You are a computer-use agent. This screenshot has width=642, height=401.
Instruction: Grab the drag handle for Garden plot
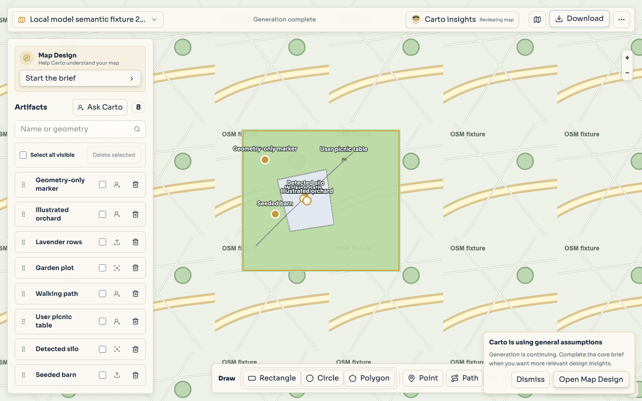point(24,268)
